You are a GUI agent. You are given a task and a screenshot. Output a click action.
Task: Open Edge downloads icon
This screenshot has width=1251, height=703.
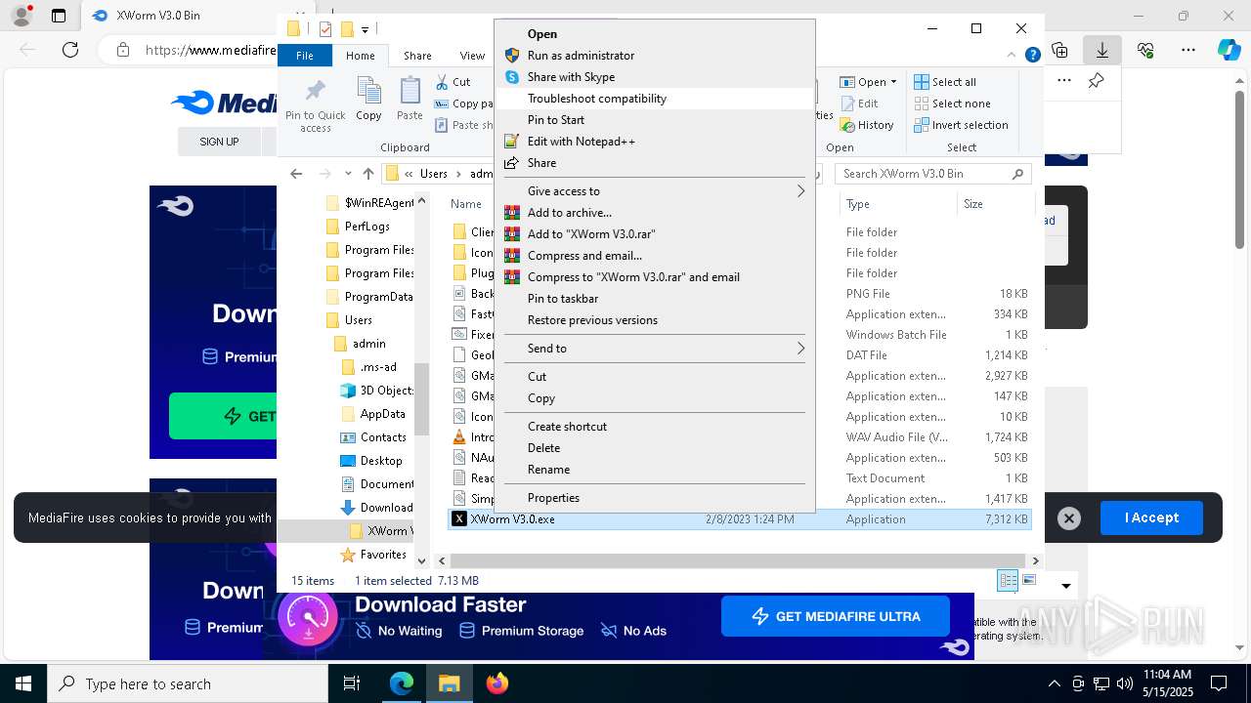(1102, 49)
